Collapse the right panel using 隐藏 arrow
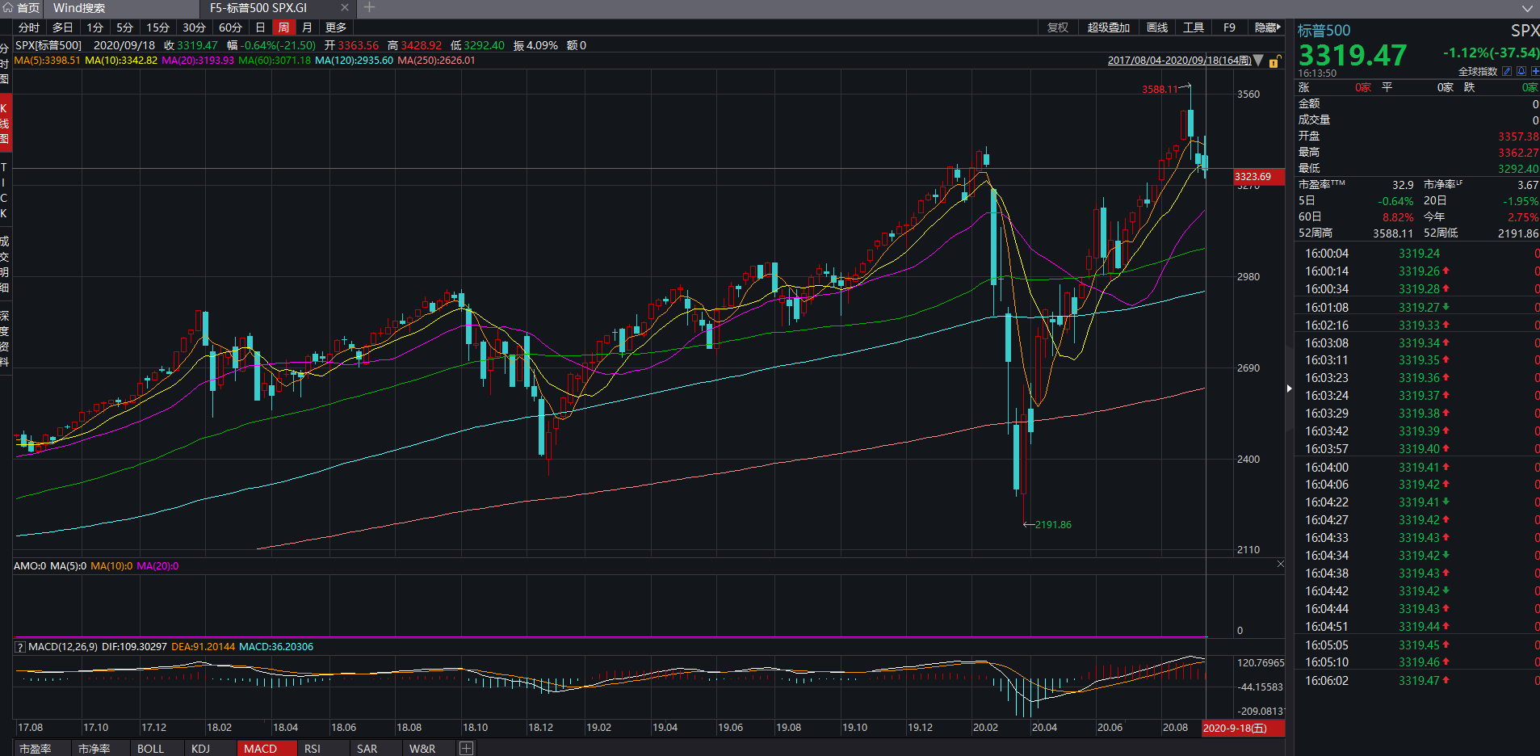 point(1267,27)
